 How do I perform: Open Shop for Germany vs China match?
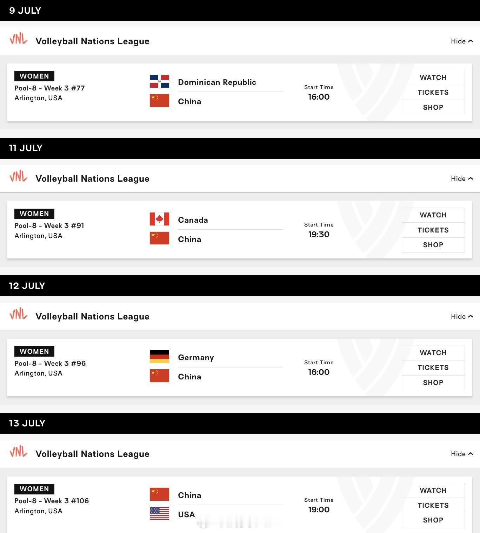pyautogui.click(x=433, y=383)
